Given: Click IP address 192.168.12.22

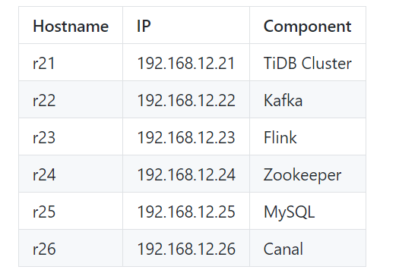Looking at the screenshot, I should 186,99.
